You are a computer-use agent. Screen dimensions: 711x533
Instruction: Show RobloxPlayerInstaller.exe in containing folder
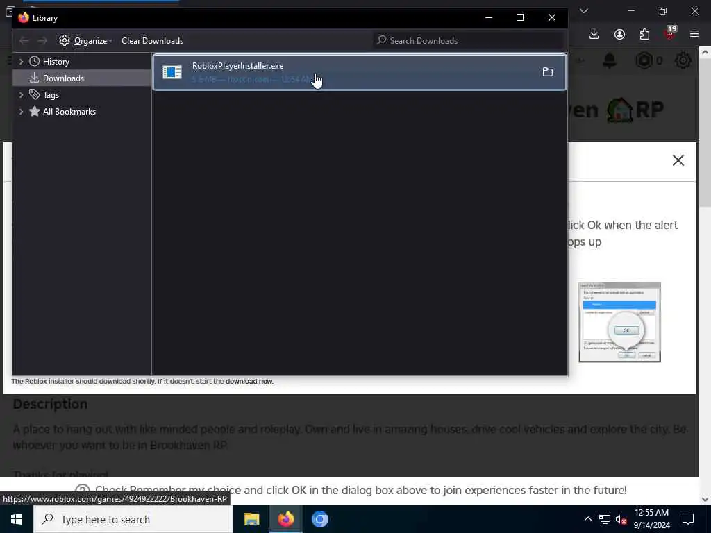tap(548, 72)
